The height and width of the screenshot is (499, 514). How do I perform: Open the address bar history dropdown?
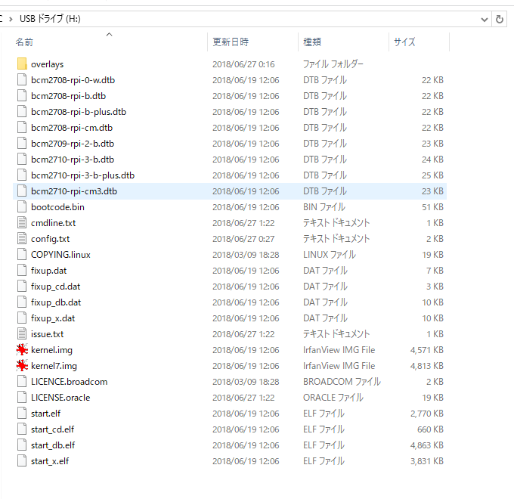point(485,20)
